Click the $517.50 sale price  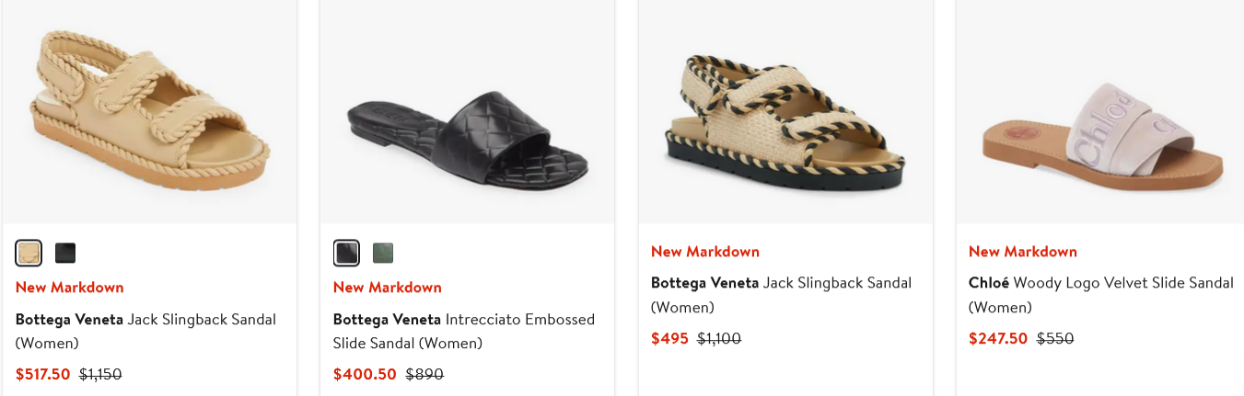click(43, 375)
